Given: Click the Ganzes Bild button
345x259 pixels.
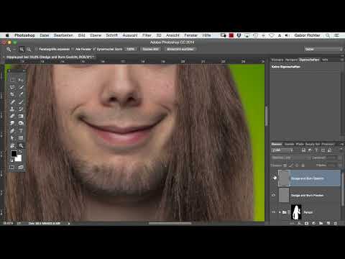Looking at the screenshot, I should 150,49.
